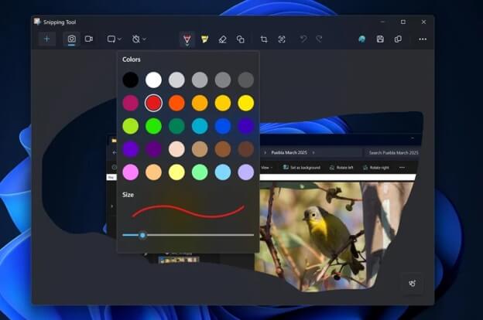
Task: Click 'Set as background' in the snipped image
Action: click(x=302, y=168)
